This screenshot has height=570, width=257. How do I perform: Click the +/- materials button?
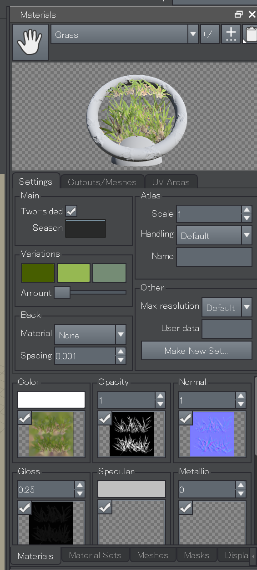[x=210, y=34]
